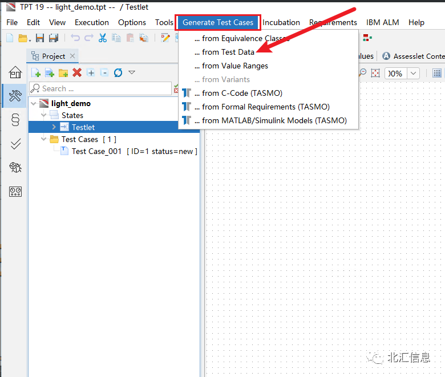The image size is (445, 377).
Task: Open the recent projects arrow beside folder icon
Action: (x=30, y=41)
